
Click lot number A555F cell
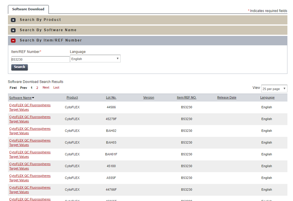tap(111, 178)
